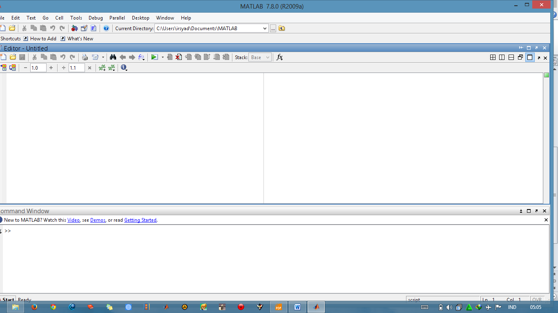Open the Simulink library icon in main toolbar
The image size is (558, 313).
click(x=74, y=28)
